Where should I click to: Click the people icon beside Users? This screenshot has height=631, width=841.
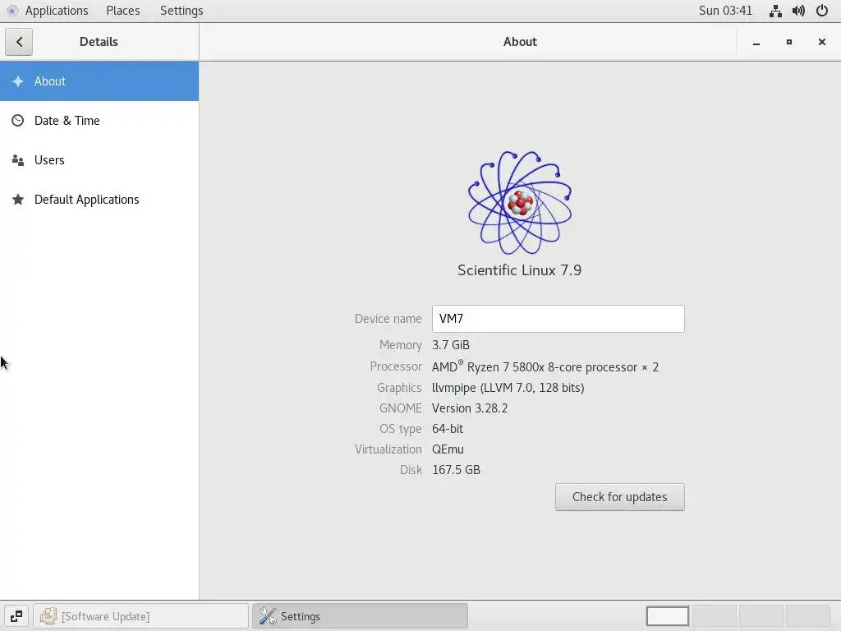coord(18,160)
